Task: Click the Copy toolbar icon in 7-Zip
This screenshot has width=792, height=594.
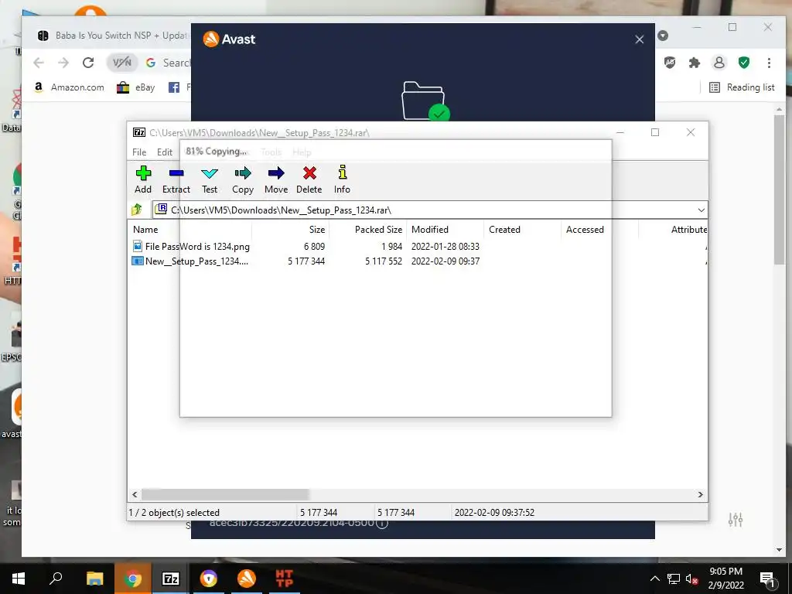Action: 242,179
